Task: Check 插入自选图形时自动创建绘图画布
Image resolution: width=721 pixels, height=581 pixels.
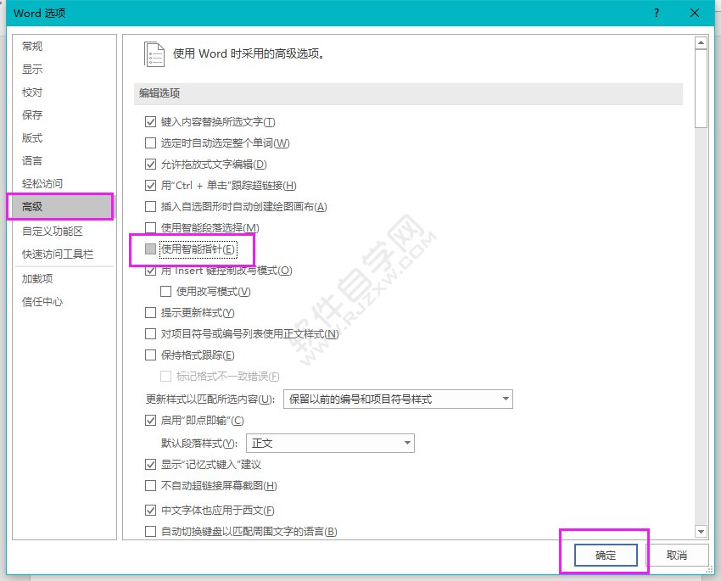Action: (150, 206)
